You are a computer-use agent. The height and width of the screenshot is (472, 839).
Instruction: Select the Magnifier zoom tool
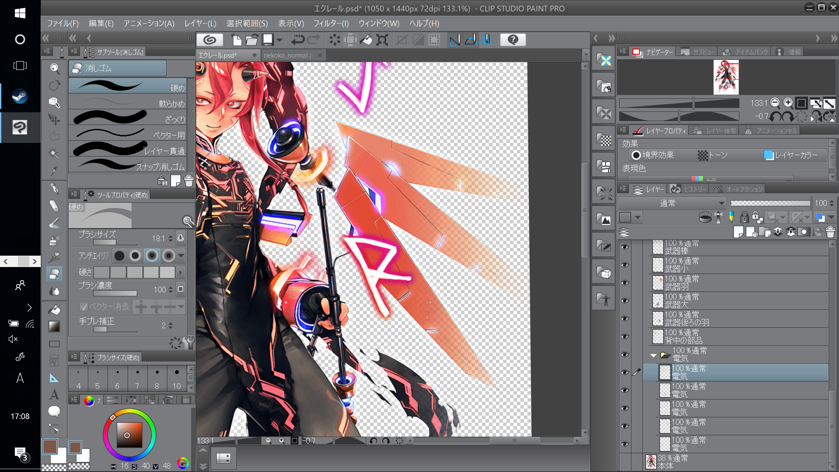pyautogui.click(x=54, y=68)
